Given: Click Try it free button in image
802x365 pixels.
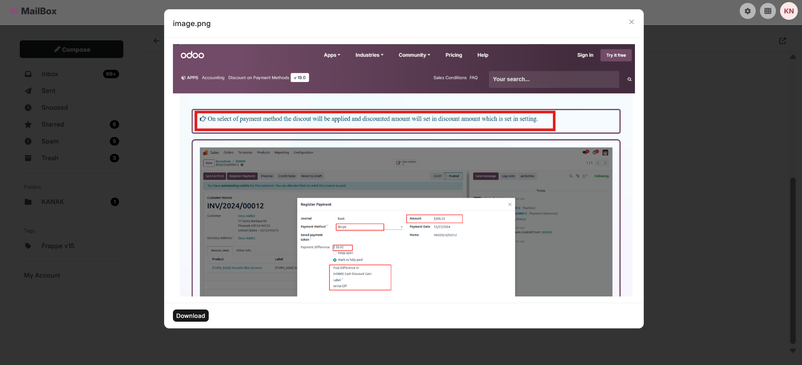Looking at the screenshot, I should click(616, 55).
